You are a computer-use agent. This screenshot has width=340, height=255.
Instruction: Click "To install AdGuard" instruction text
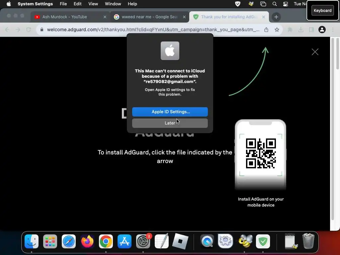[x=165, y=157]
